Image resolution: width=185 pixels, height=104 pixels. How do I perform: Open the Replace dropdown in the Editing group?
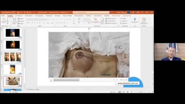pyautogui.click(x=125, y=21)
